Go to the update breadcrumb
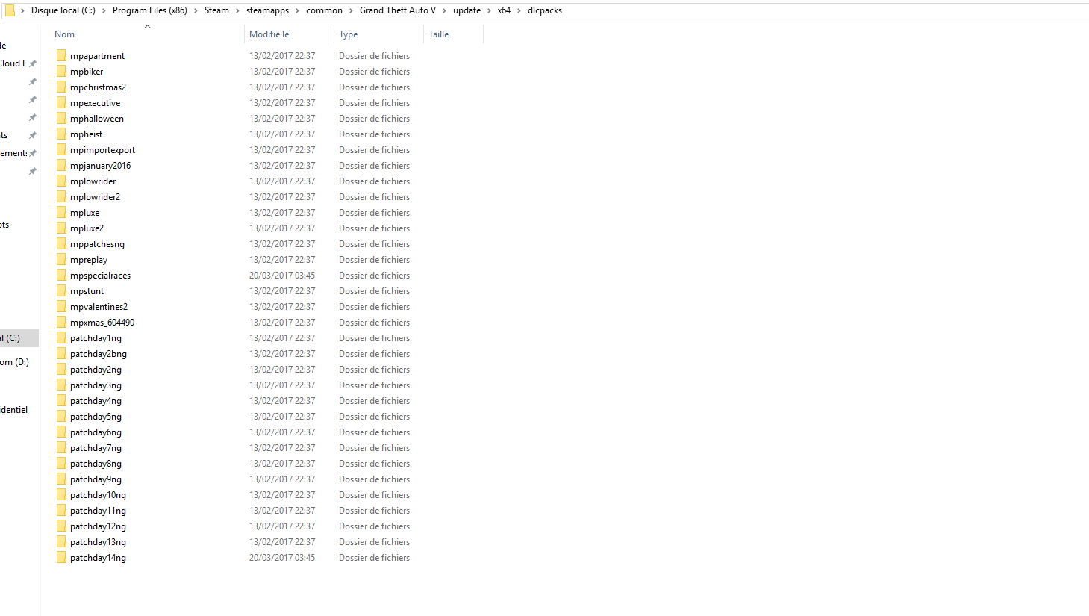 click(x=467, y=10)
